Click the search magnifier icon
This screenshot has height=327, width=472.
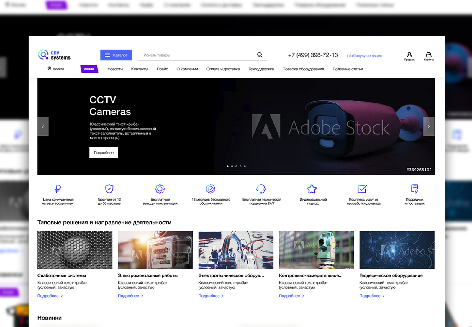(x=260, y=55)
